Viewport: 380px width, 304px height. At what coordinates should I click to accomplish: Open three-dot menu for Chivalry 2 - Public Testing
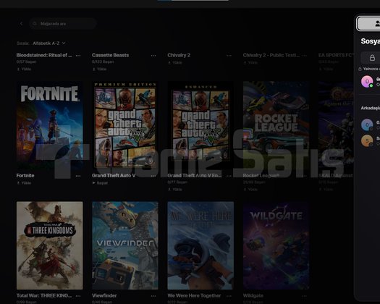(305, 56)
